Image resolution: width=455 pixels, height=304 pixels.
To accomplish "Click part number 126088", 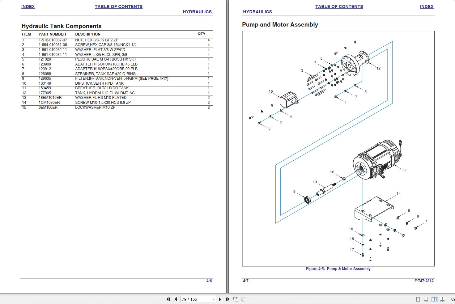I will pos(45,74).
